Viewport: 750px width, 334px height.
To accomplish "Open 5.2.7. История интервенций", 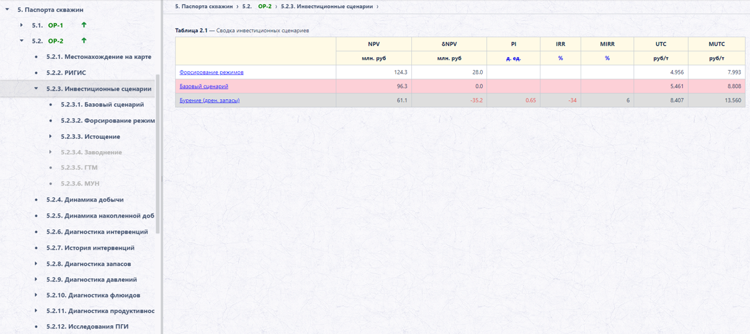I will click(x=91, y=248).
